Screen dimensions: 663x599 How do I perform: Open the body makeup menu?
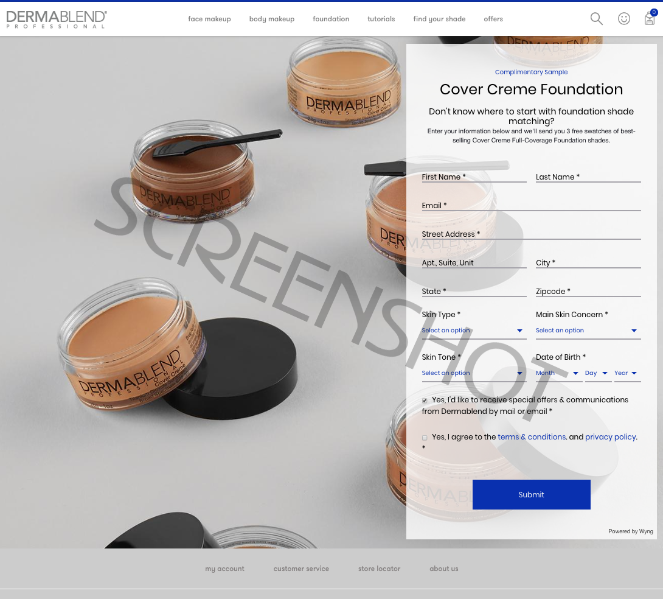pyautogui.click(x=271, y=19)
